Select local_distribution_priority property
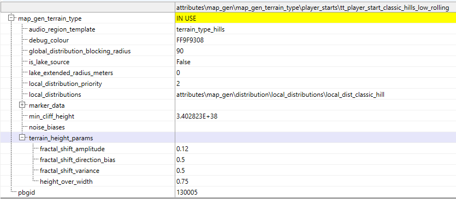The height and width of the screenshot is (199, 456). 66,84
